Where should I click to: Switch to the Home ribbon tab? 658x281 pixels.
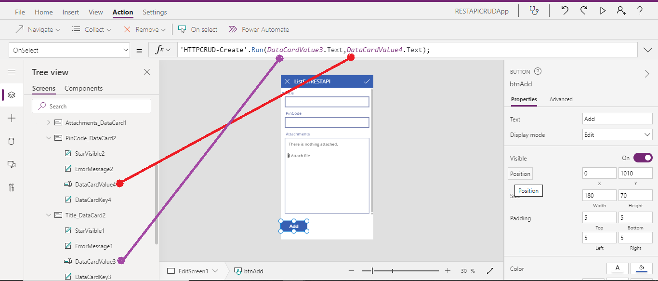(x=43, y=12)
